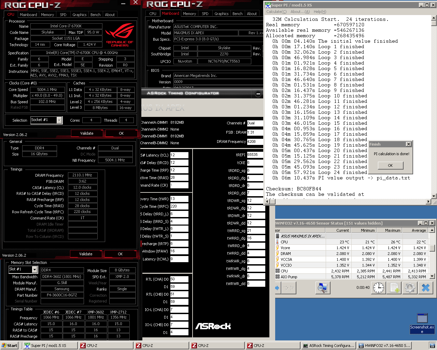The height and width of the screenshot is (350, 437).
Task: Switch to Super PI taskbar button
Action: coord(50,346)
